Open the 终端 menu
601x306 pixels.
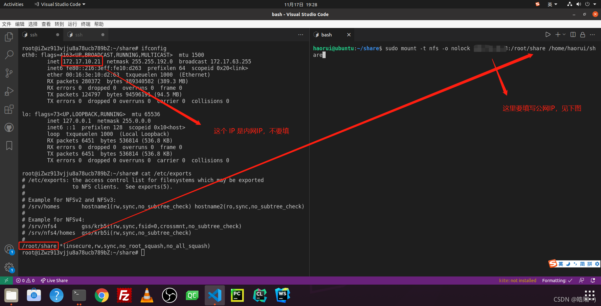click(86, 24)
